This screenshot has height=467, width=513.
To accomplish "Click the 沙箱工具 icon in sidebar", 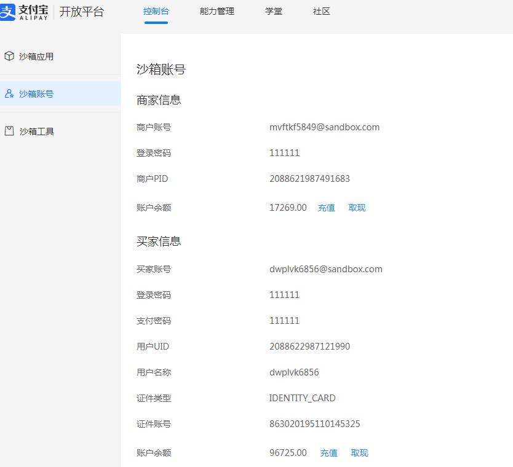I will 9,131.
